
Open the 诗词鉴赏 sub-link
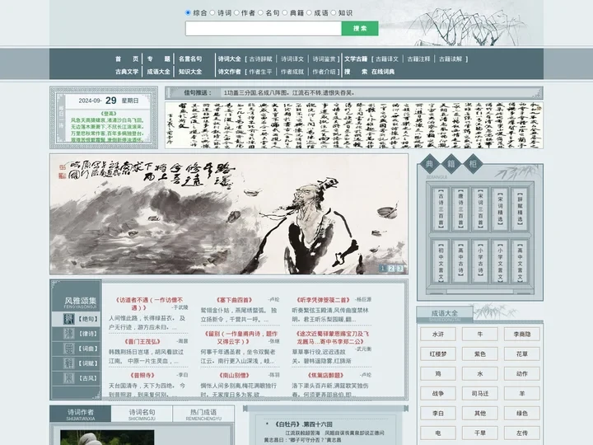tap(325, 59)
